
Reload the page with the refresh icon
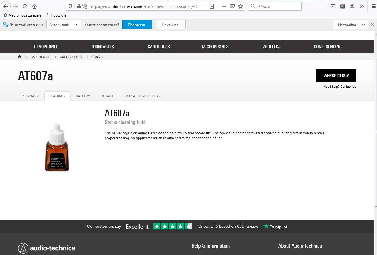click(x=25, y=6)
